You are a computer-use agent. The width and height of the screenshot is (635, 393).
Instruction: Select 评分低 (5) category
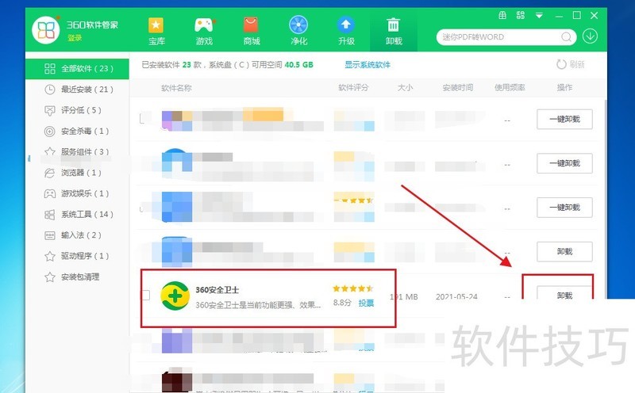tap(77, 110)
